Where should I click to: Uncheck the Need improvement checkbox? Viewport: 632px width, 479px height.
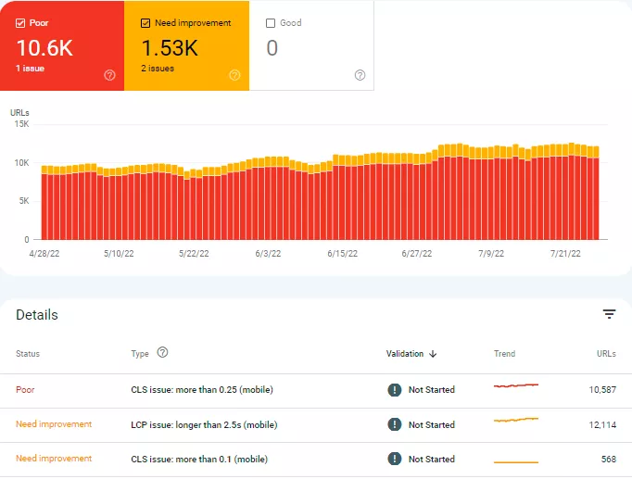[x=145, y=23]
